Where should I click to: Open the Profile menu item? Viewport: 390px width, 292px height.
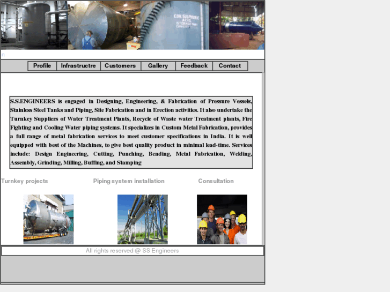[x=42, y=66]
